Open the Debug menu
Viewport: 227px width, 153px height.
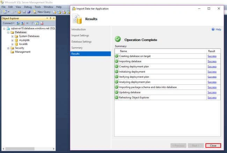point(28,7)
